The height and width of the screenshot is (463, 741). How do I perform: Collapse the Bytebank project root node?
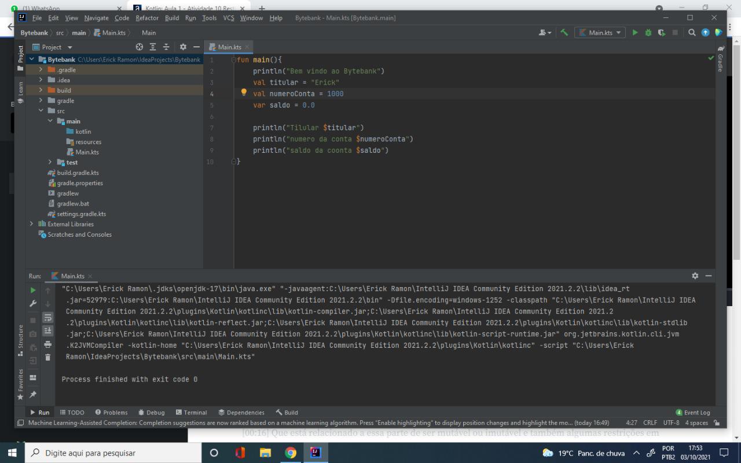point(32,60)
